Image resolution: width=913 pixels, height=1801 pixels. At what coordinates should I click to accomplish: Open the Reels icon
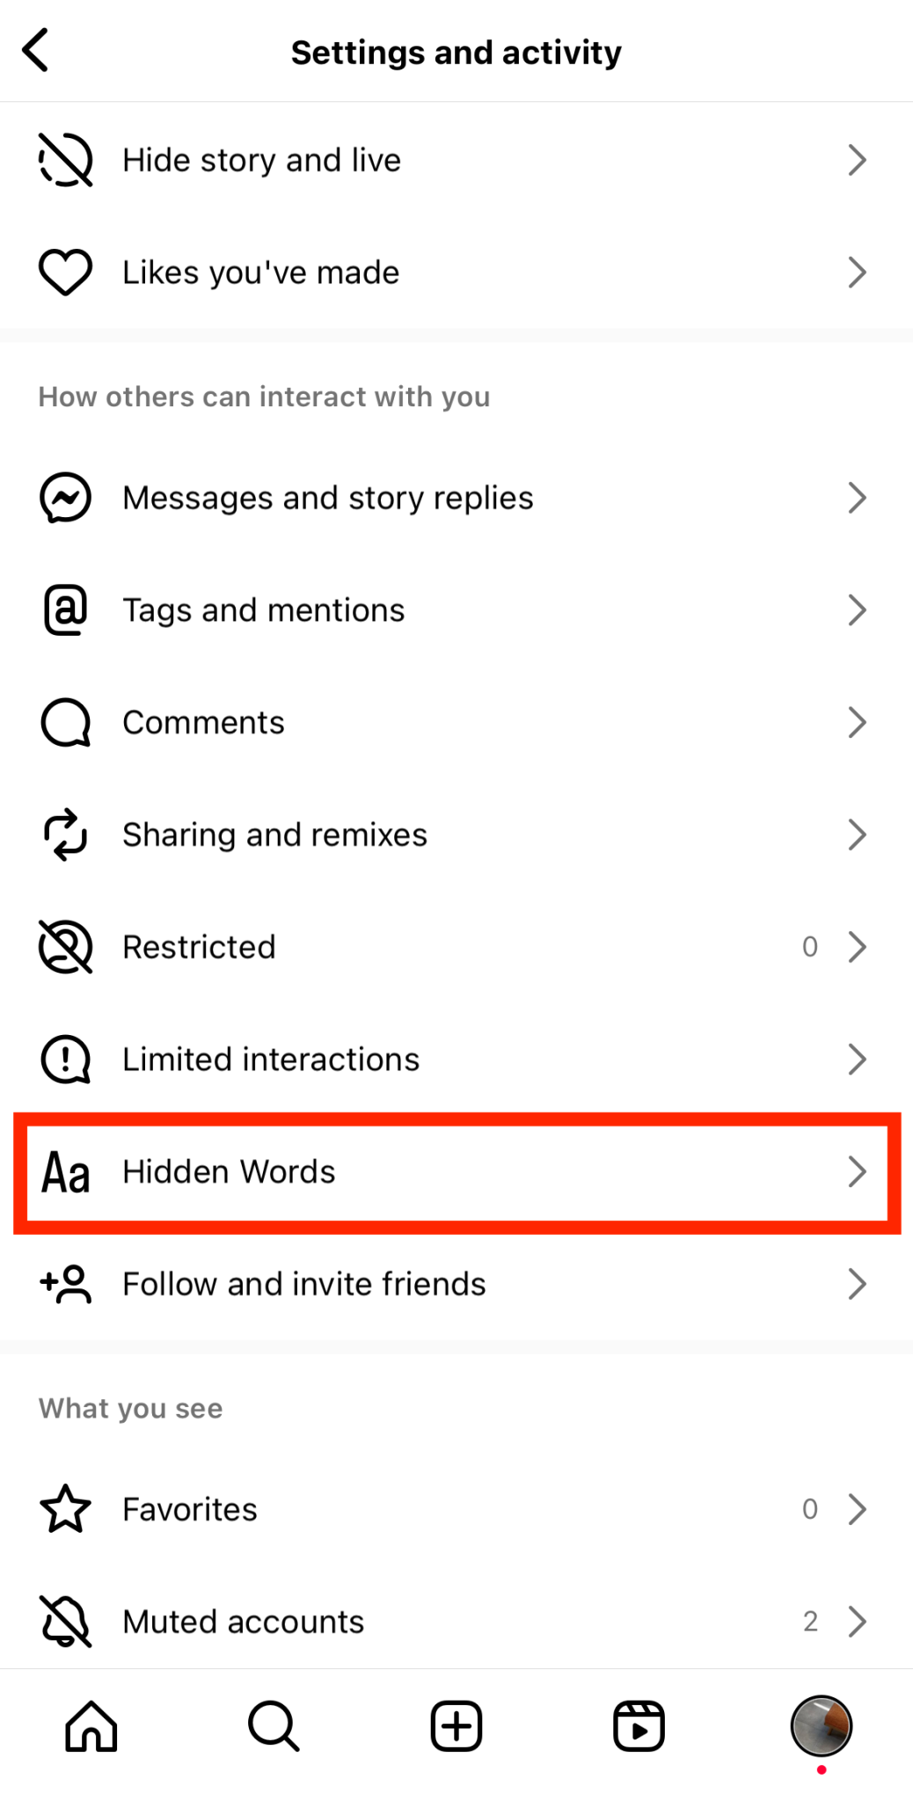pos(639,1726)
